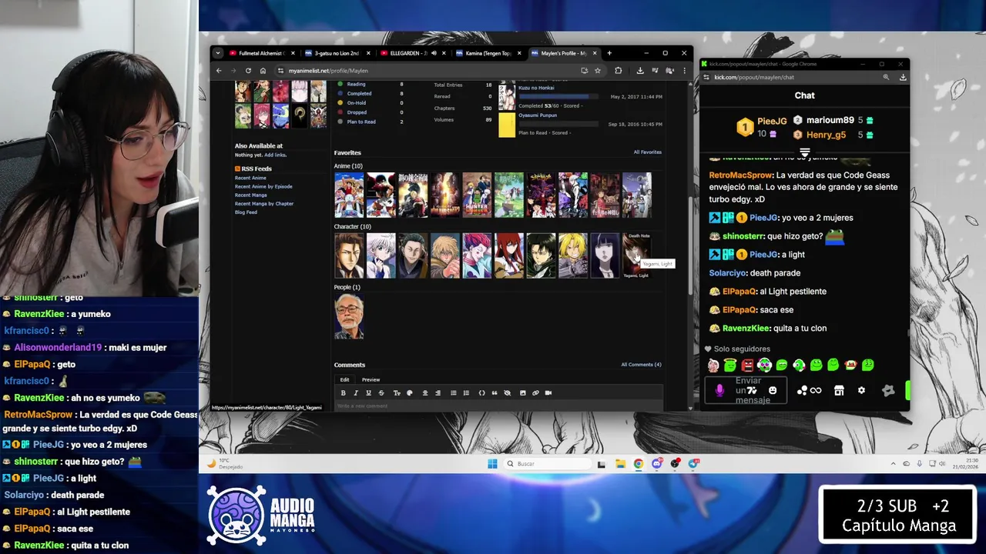Reload the MyAnimeList page

coord(248,70)
